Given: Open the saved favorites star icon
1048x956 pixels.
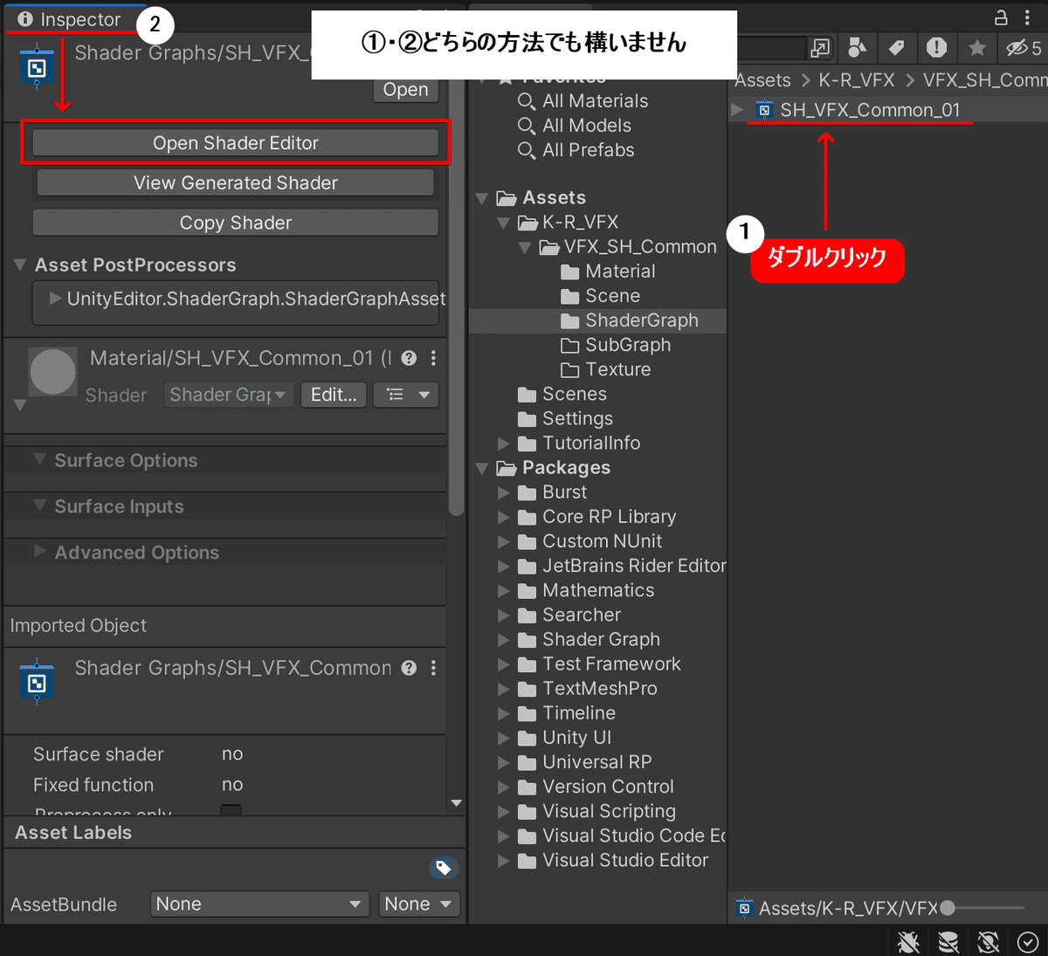Looking at the screenshot, I should [x=977, y=47].
